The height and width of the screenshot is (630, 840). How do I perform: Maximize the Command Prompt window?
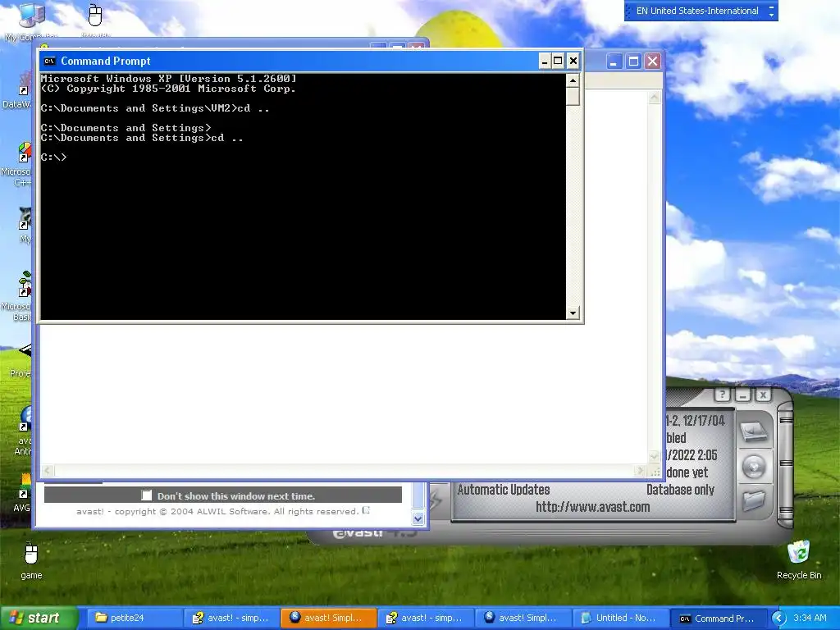(558, 61)
